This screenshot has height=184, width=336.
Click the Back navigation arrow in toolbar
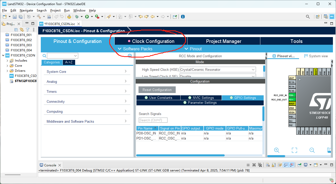click(x=153, y=17)
